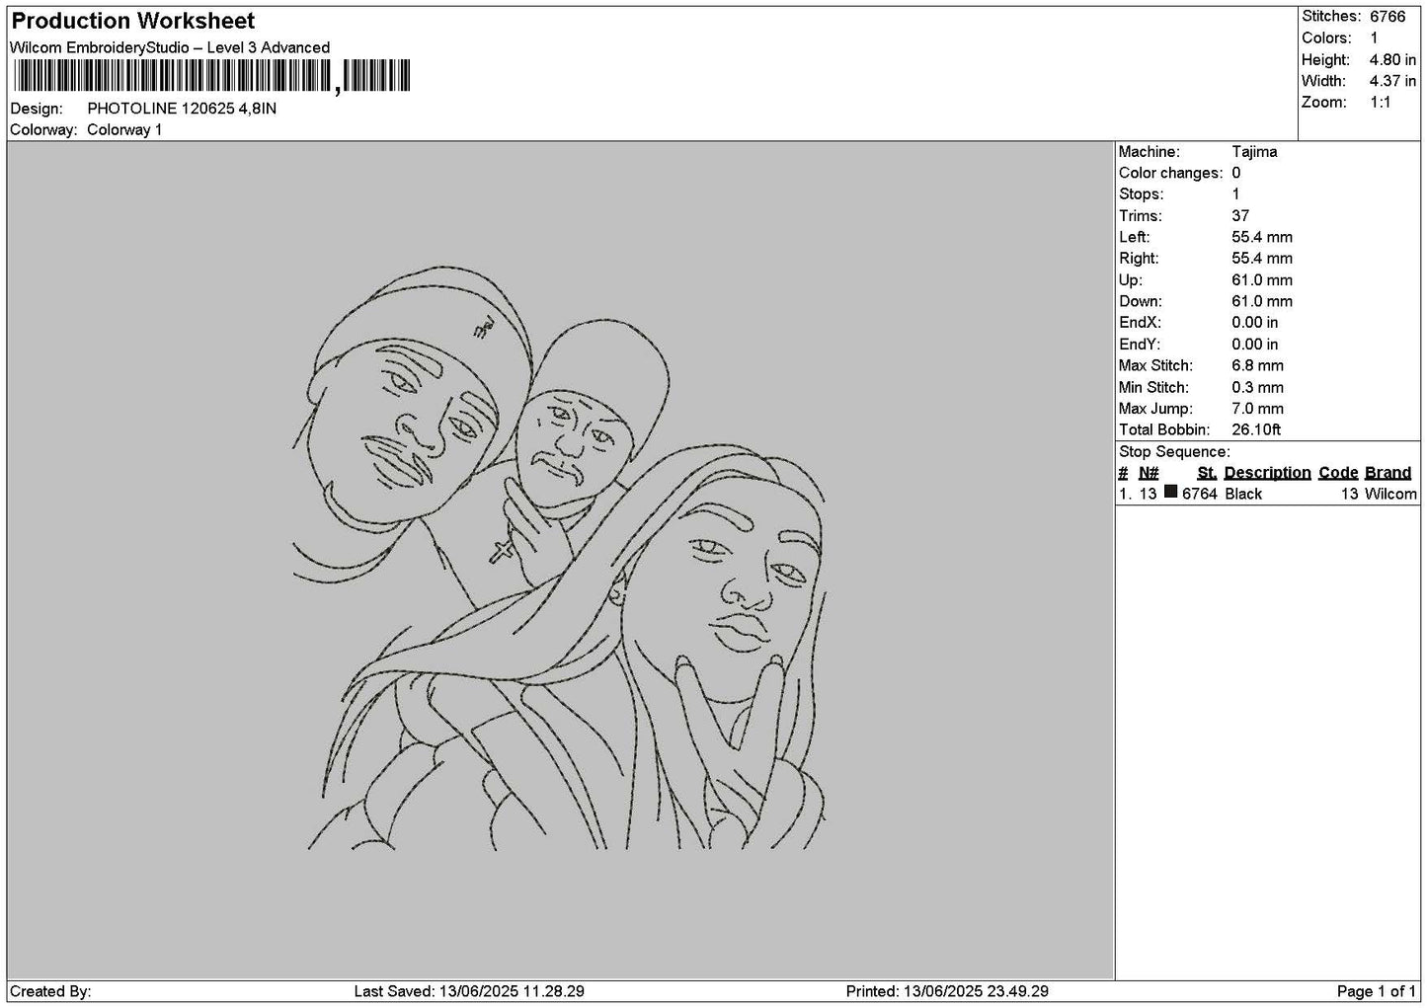Click the Color changes row
The image size is (1427, 1008).
point(1179,174)
